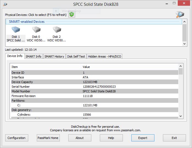This screenshot has height=148, width=192.
Task: Click the info table scroll down arrow
Action: [180, 116]
